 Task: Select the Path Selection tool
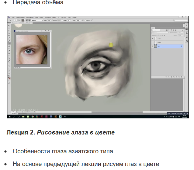[x=9, y=66]
